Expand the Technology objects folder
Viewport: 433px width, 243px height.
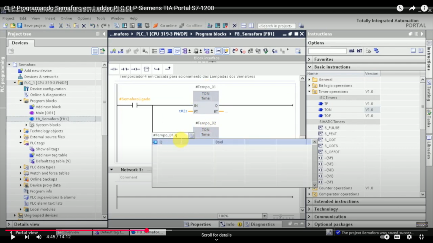point(21,131)
